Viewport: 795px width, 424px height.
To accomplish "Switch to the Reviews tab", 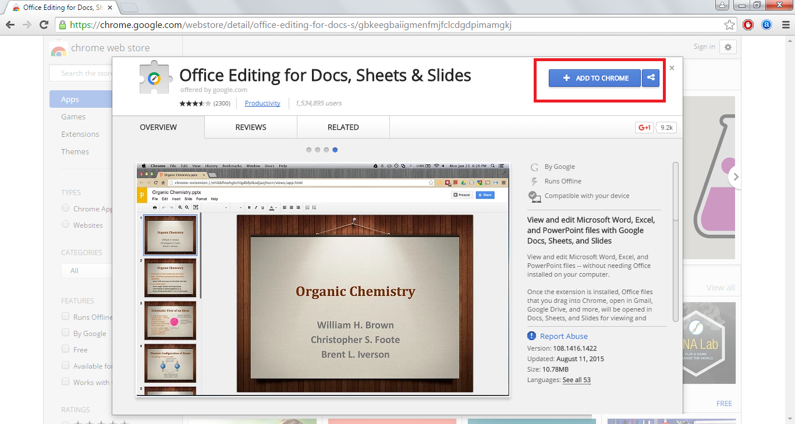I will point(251,127).
